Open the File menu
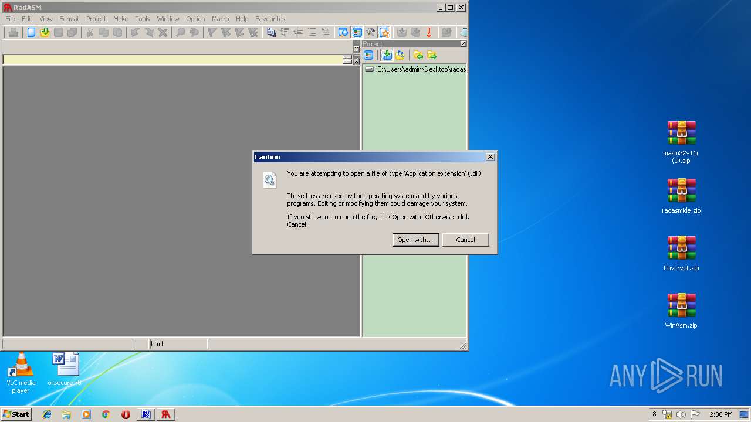 click(10, 19)
